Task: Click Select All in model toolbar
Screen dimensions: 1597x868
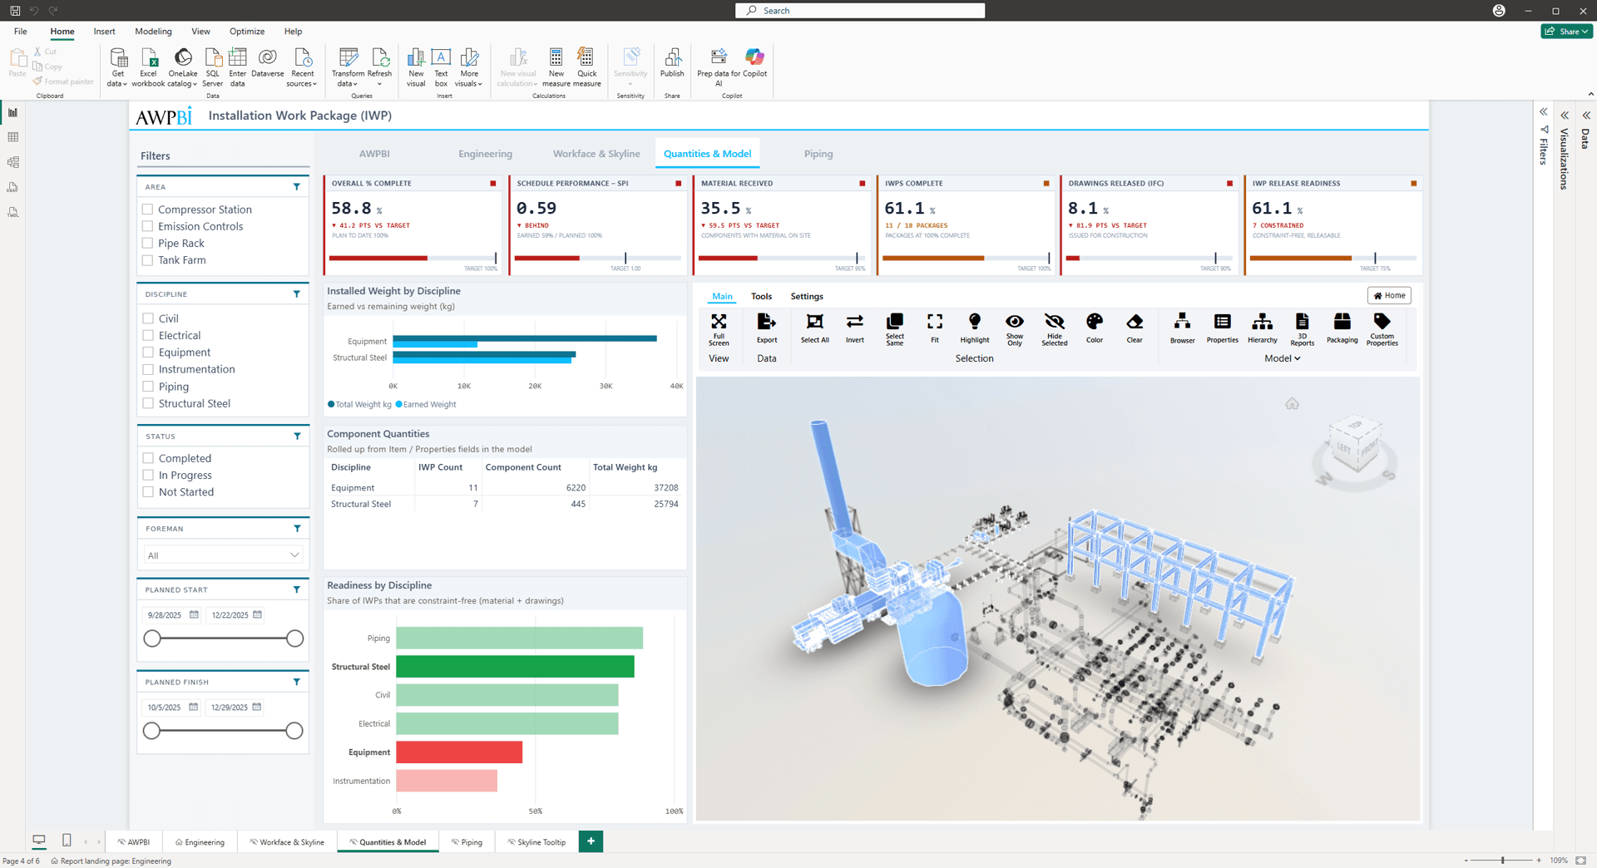Action: click(x=815, y=328)
